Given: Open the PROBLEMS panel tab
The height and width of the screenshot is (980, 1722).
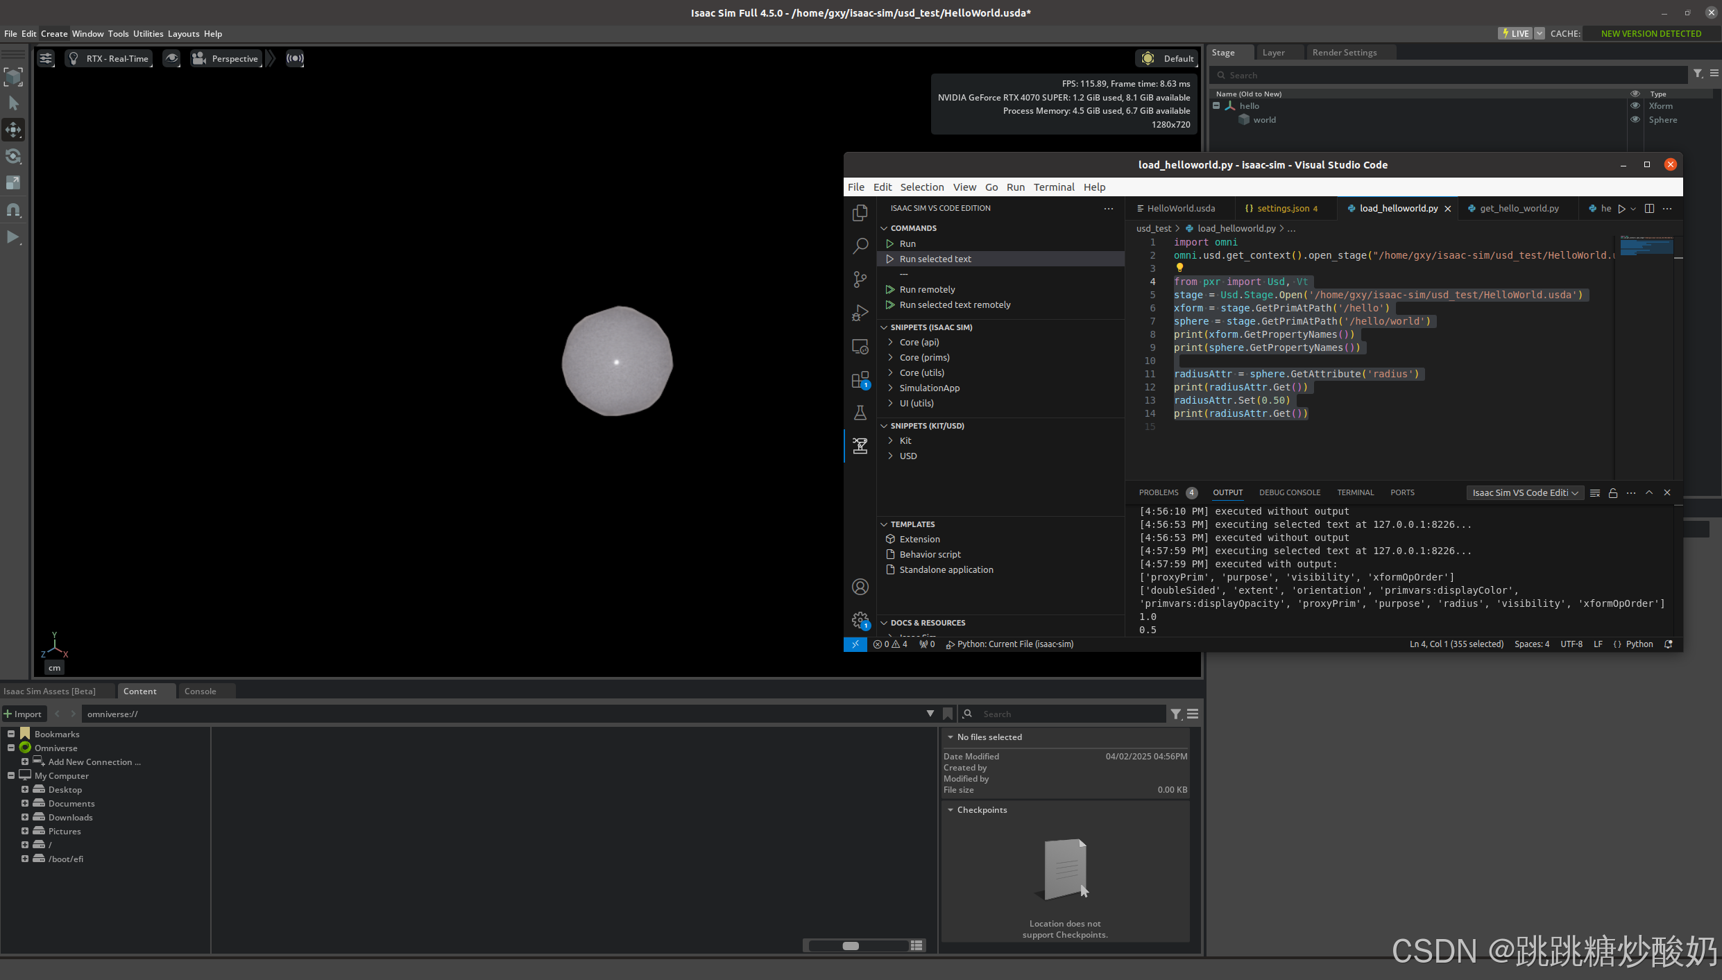Looking at the screenshot, I should [x=1168, y=492].
